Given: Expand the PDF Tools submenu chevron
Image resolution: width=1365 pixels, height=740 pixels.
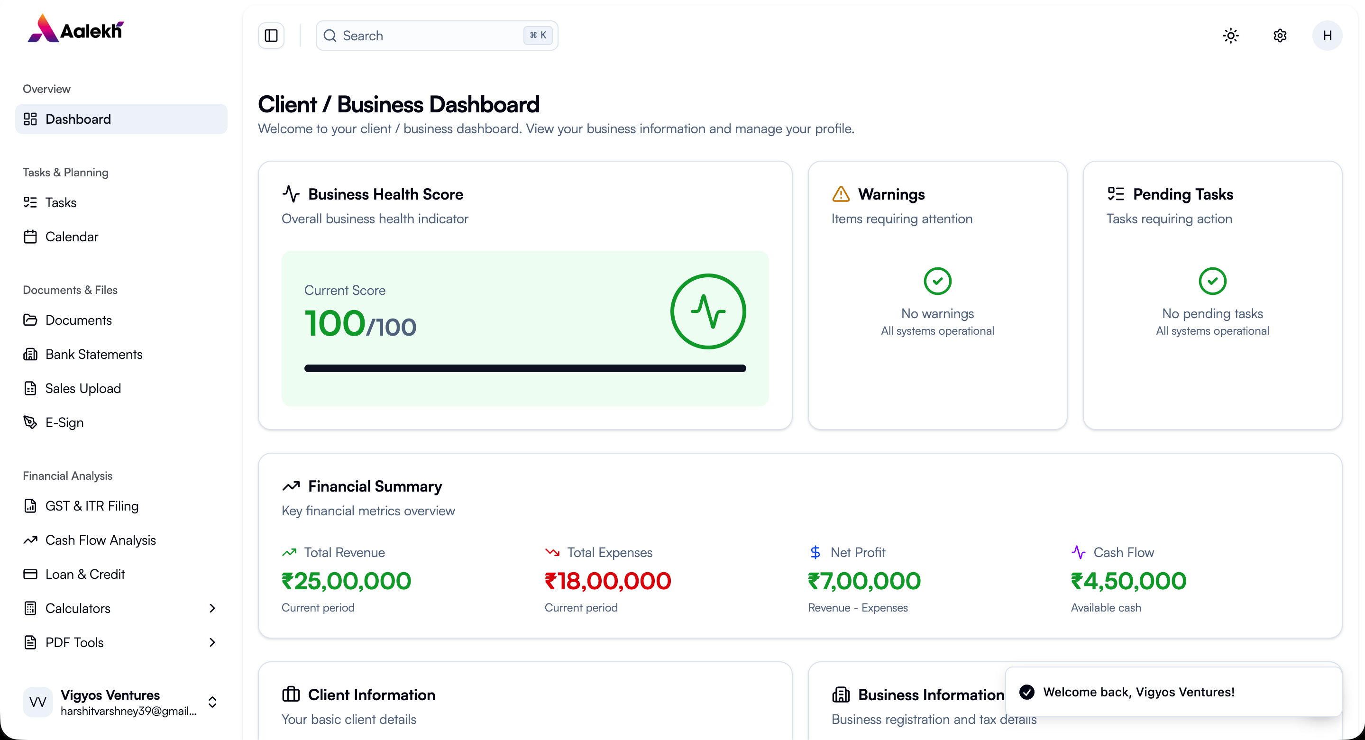Looking at the screenshot, I should pos(212,642).
